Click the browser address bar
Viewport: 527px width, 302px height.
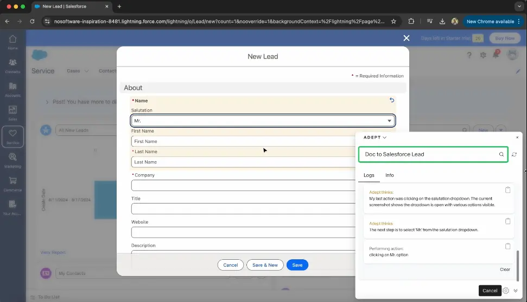point(219,22)
